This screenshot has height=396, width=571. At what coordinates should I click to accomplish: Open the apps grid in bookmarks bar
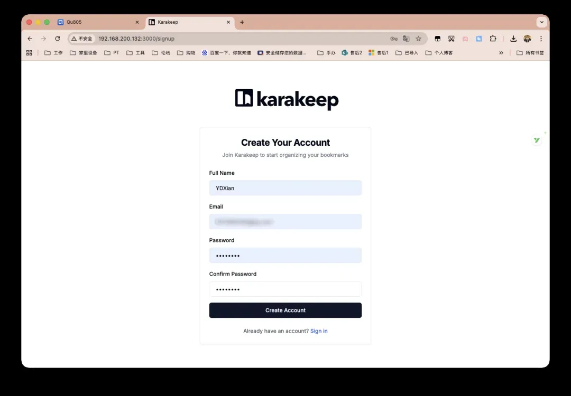click(29, 53)
